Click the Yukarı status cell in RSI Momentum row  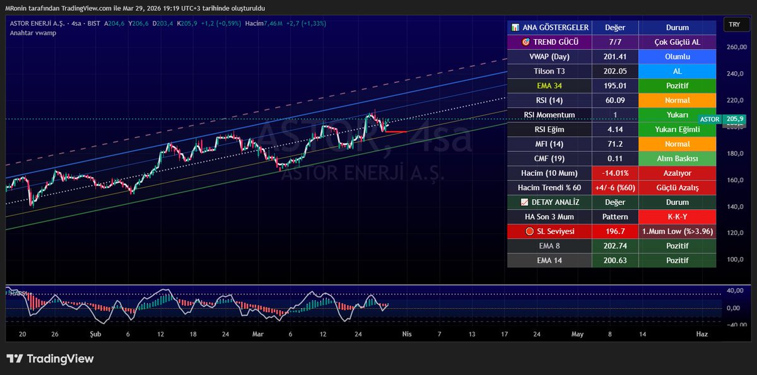pyautogui.click(x=678, y=115)
